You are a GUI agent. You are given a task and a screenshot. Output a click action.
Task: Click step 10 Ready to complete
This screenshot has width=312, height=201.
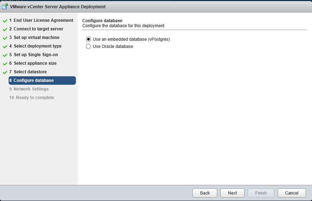(x=31, y=97)
